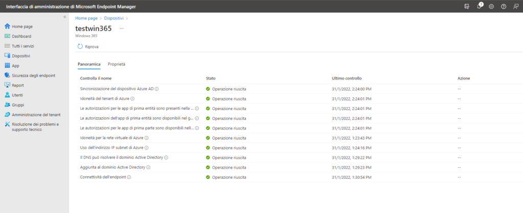
Task: Open the help question mark icon
Action: [503, 6]
